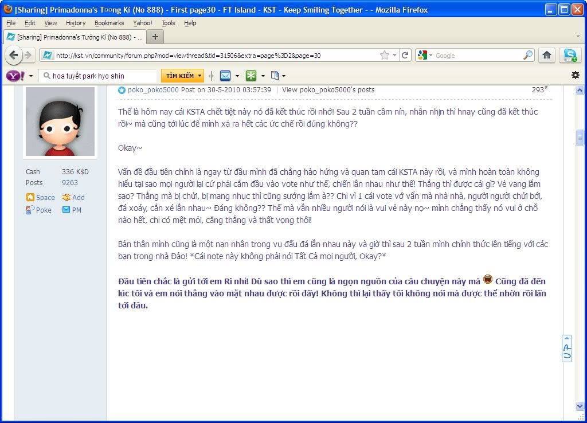
Task: Reload the page with the refresh icon
Action: (405, 56)
